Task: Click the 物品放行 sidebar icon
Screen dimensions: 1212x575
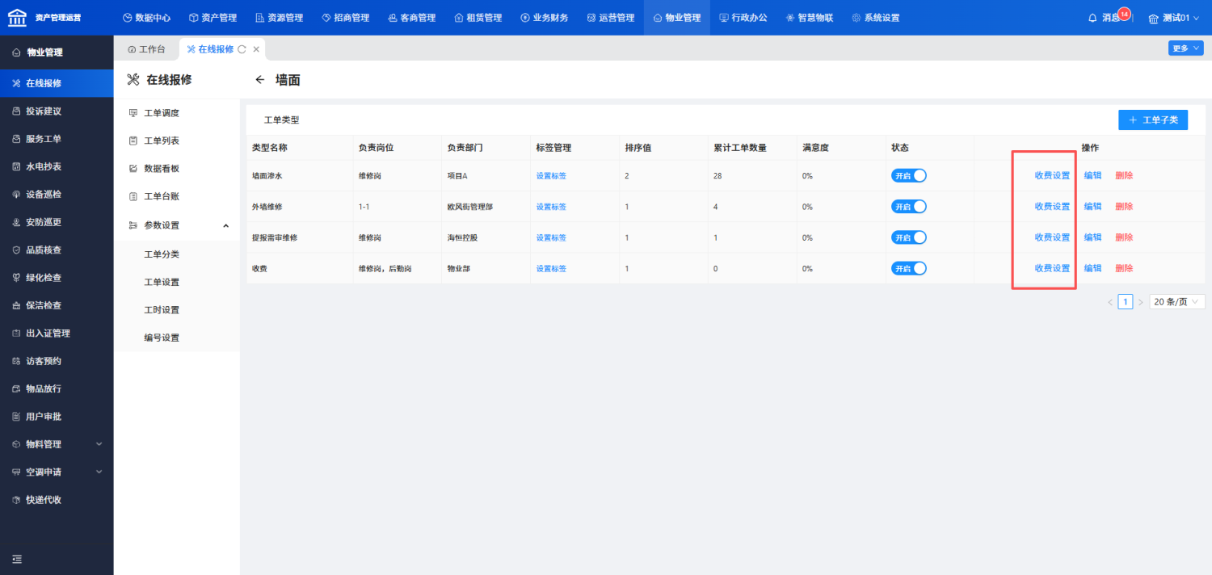Action: pyautogui.click(x=17, y=388)
